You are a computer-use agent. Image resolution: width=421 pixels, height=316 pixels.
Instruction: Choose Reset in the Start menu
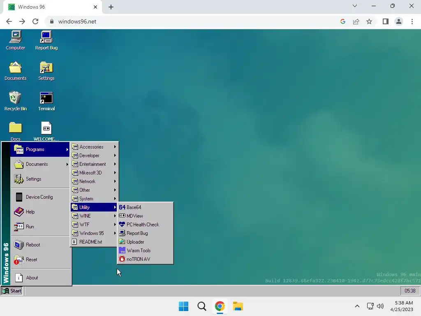tap(40, 260)
